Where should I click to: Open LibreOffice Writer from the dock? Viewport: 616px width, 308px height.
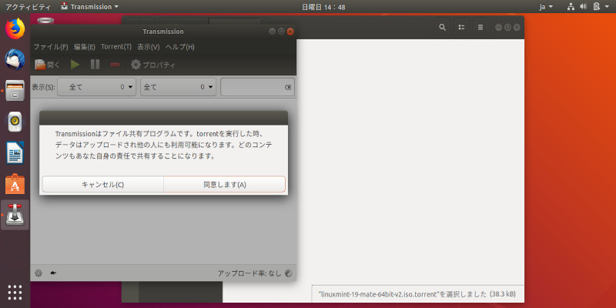(15, 152)
